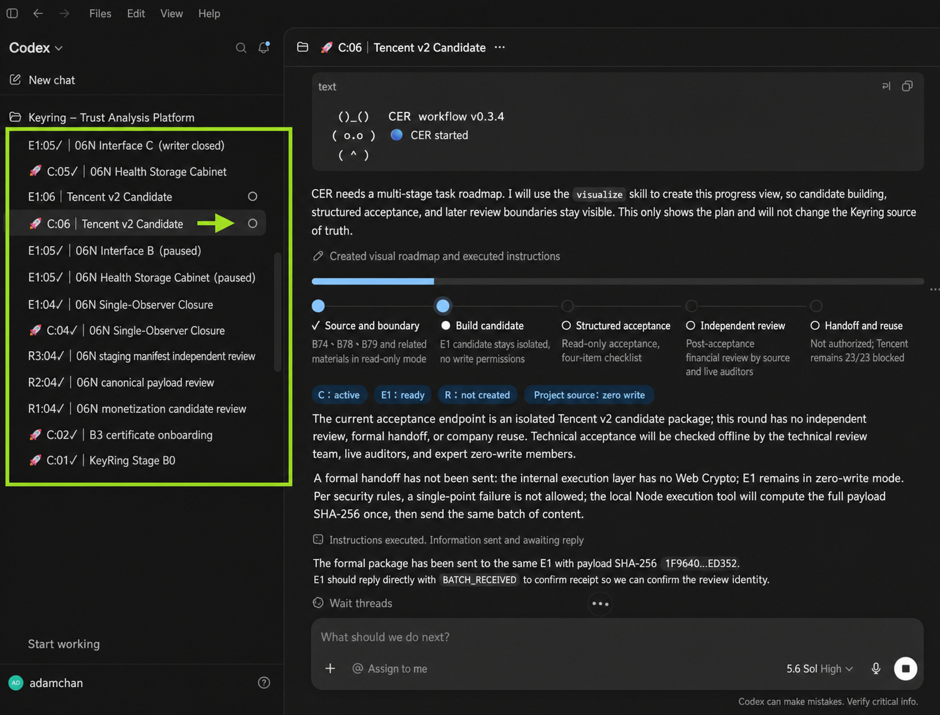
Task: Click the help question mark icon
Action: 264,682
